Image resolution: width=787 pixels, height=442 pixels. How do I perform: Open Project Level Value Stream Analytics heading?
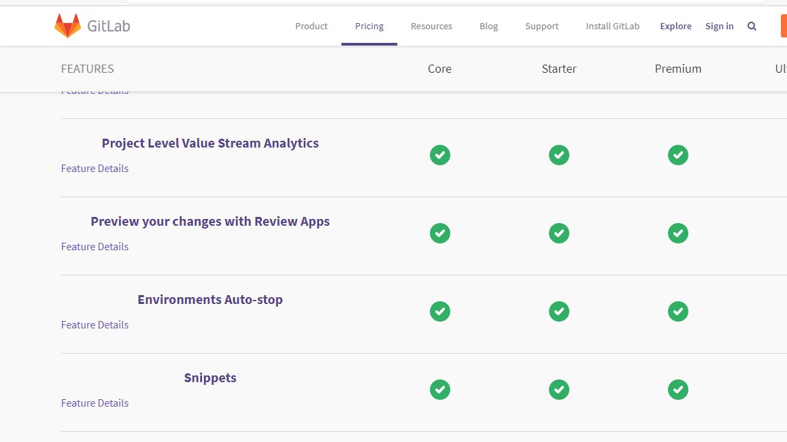tap(210, 143)
